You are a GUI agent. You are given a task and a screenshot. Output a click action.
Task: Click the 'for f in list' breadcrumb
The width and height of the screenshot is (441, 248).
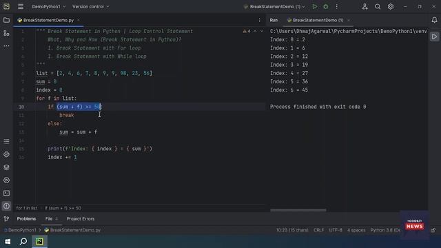[x=26, y=208]
